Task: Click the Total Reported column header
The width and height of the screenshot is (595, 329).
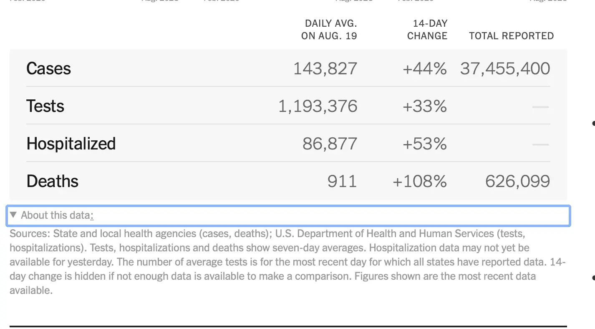Action: point(511,36)
